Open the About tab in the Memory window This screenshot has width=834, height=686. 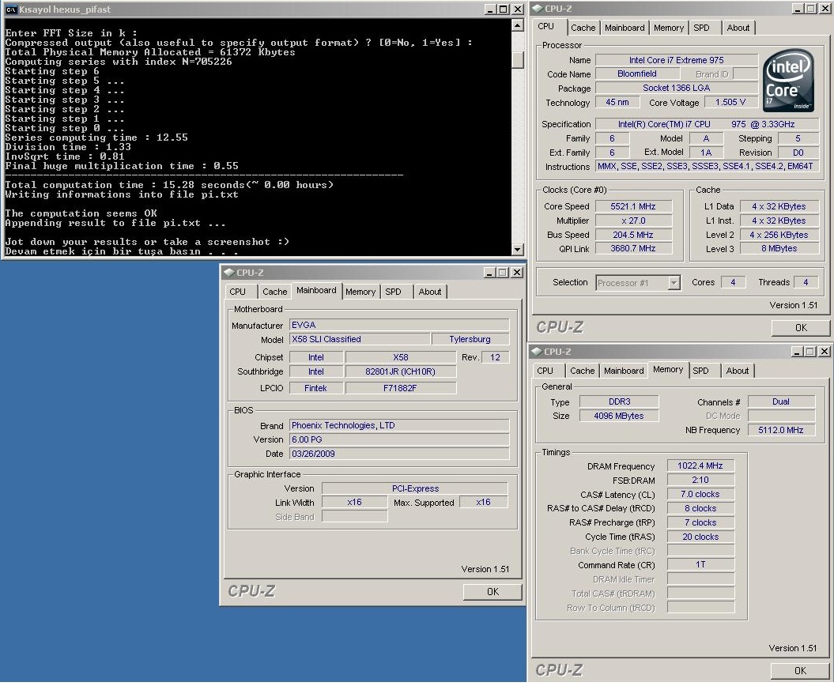[738, 371]
